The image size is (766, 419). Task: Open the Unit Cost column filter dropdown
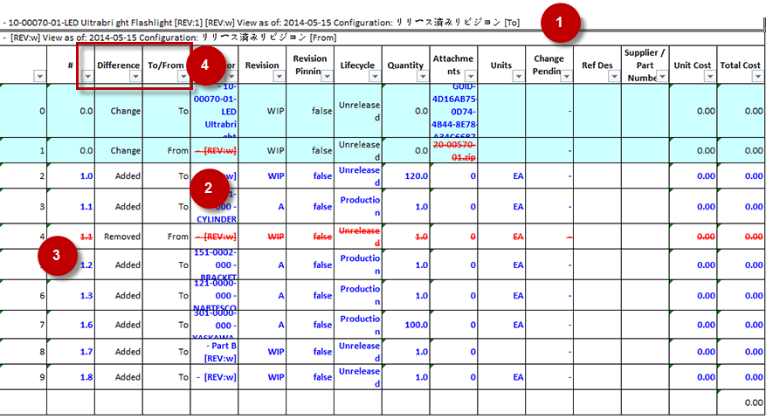click(710, 76)
